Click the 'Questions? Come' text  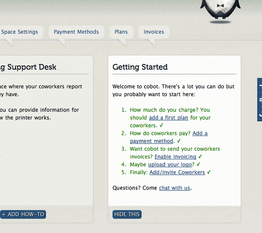click(134, 188)
